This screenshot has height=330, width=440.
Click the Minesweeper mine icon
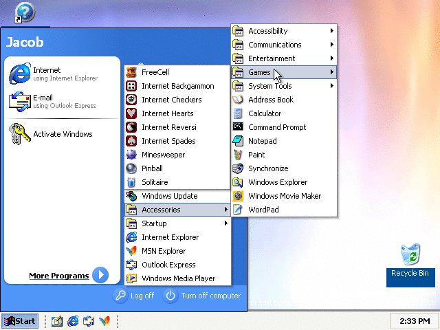point(131,155)
